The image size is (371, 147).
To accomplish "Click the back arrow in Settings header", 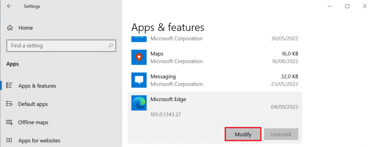I will point(9,6).
